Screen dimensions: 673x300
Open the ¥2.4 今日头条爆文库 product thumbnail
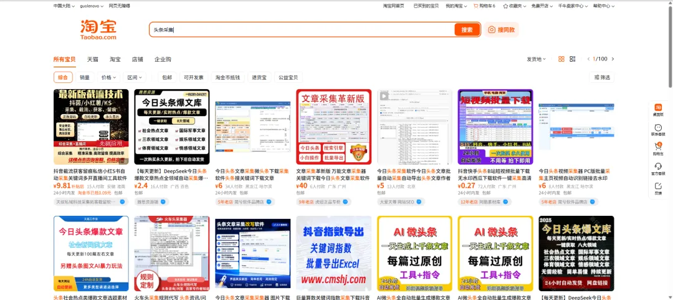click(x=172, y=127)
